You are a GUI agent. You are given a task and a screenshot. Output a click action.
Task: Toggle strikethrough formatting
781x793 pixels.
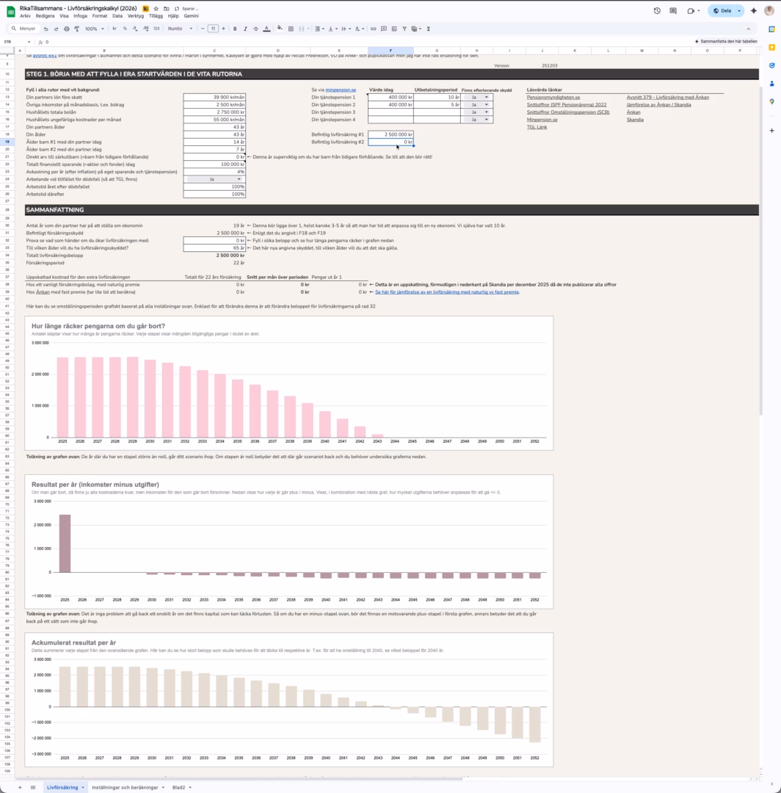[255, 29]
